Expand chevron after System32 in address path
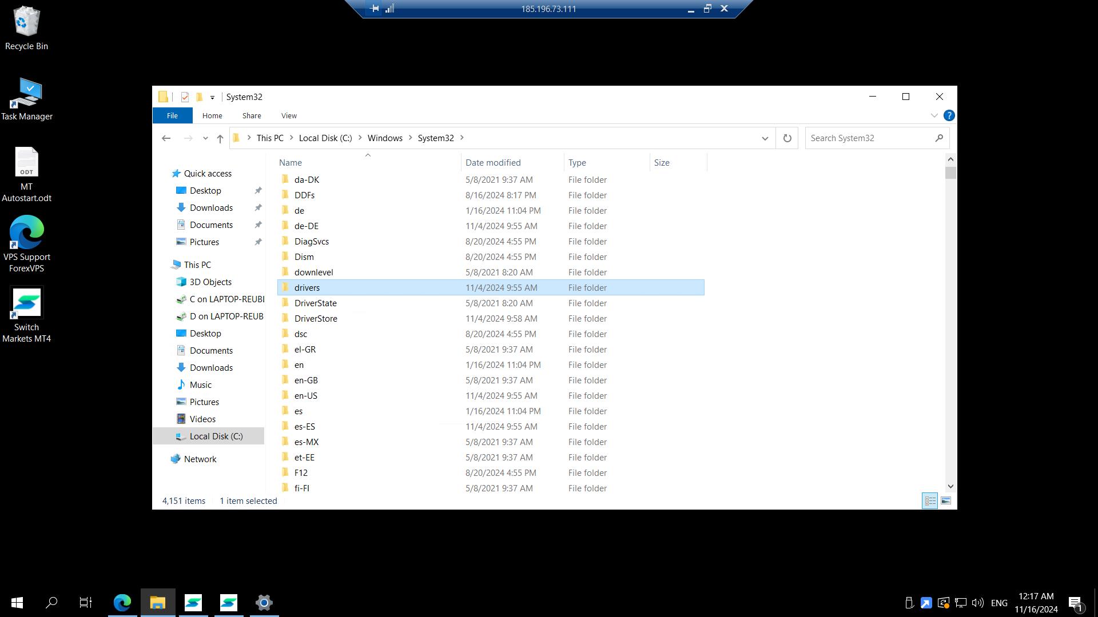 462,138
